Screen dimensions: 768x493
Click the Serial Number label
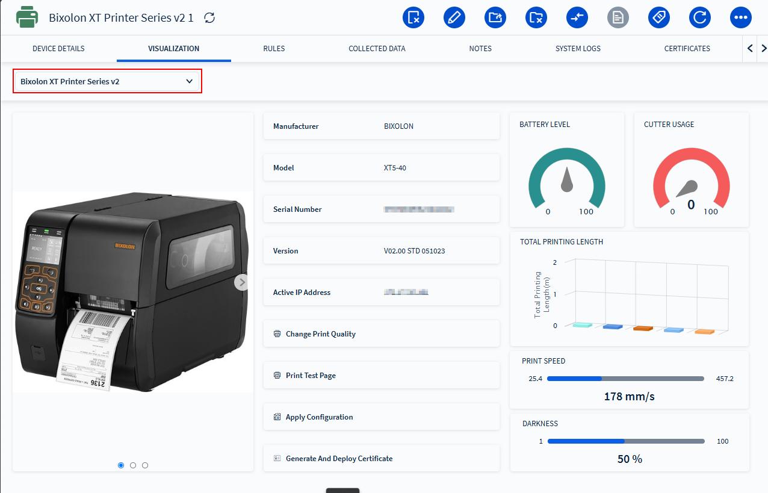pyautogui.click(x=297, y=209)
